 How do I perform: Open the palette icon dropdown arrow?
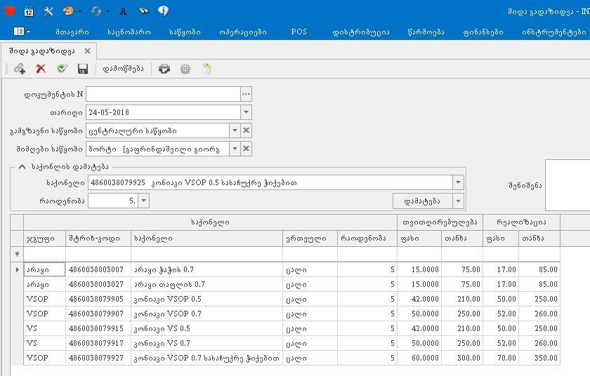pos(79,12)
